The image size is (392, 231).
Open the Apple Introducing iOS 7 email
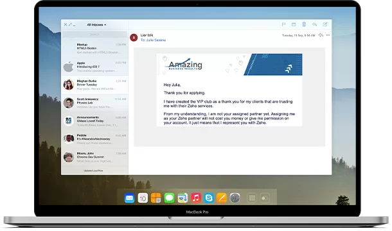[x=94, y=67]
